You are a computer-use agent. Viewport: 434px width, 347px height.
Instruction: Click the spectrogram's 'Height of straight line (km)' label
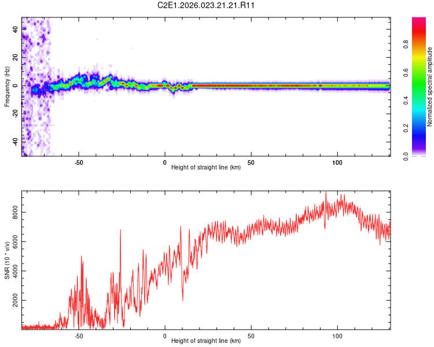click(206, 168)
